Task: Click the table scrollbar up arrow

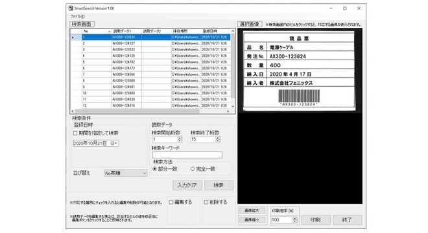Action: pos(233,31)
